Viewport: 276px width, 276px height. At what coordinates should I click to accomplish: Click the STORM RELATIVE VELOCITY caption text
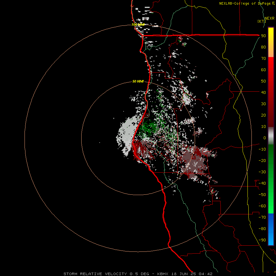[95, 274]
